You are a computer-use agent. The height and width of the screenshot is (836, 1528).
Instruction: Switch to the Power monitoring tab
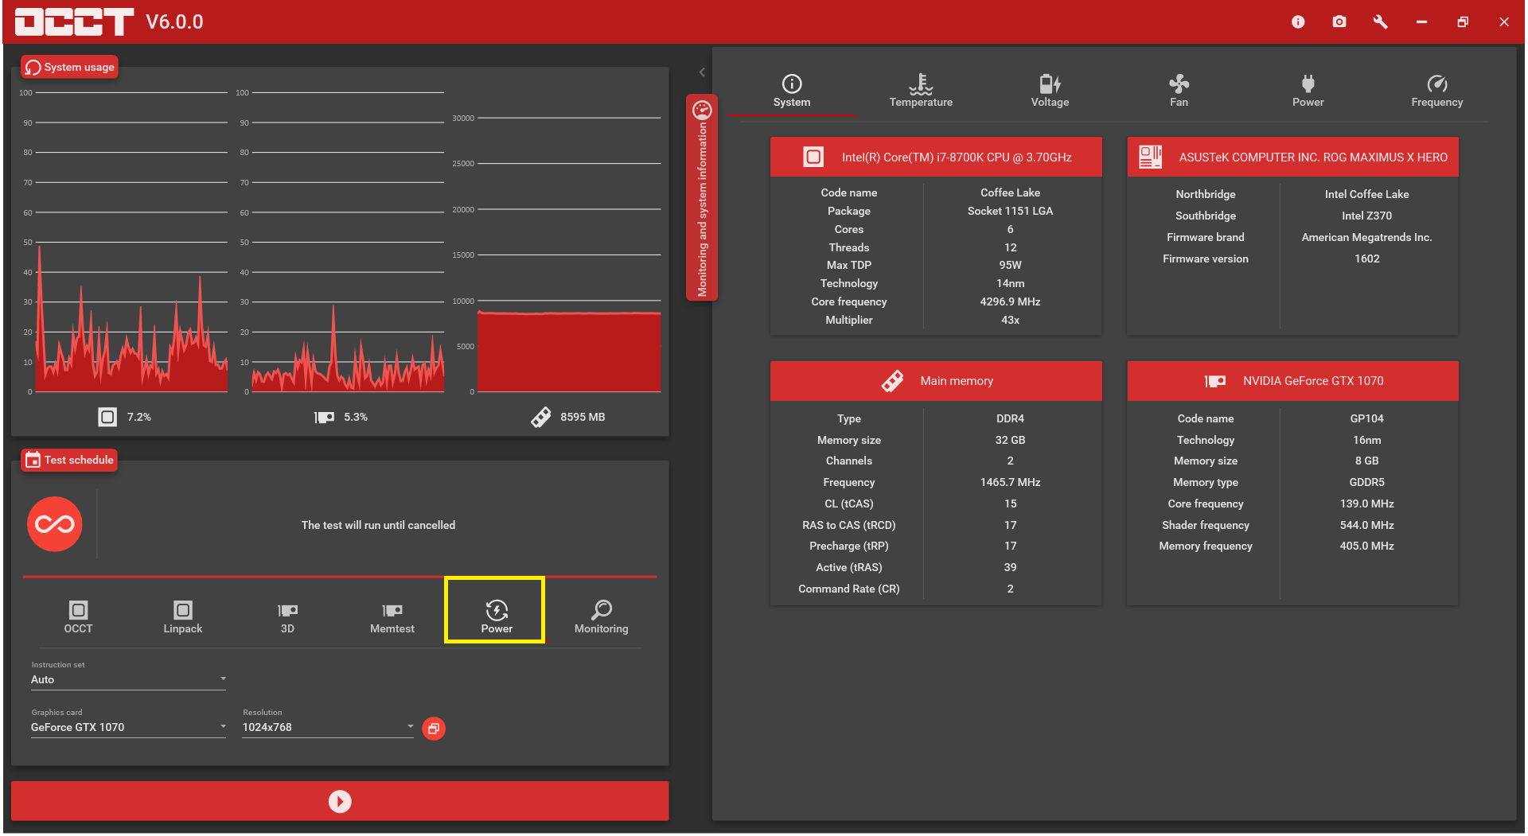coord(1308,91)
